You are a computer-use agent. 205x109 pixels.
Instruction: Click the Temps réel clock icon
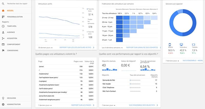coord(3,26)
